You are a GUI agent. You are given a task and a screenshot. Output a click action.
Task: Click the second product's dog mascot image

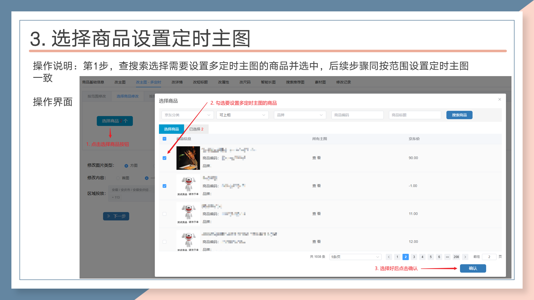[x=188, y=184]
